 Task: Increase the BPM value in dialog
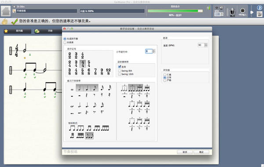click(x=206, y=44)
